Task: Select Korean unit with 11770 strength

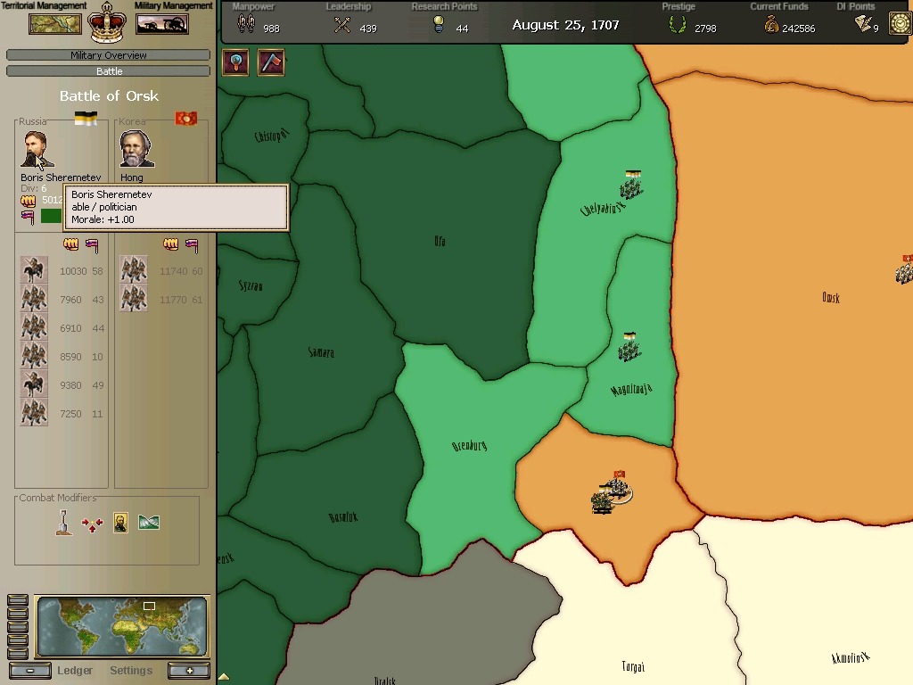Action: pos(134,299)
